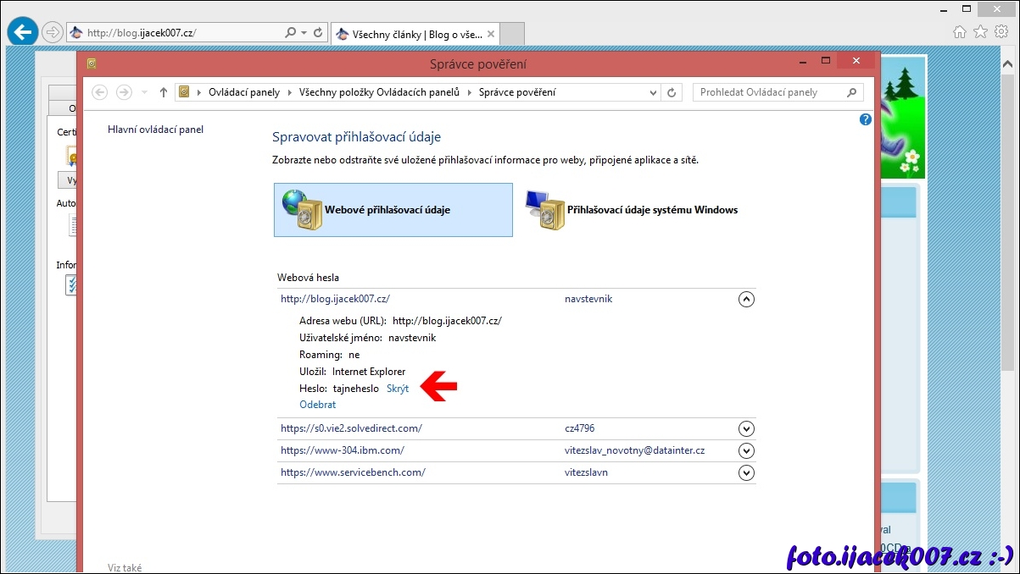Go to the browser home page icon
1020x574 pixels.
pyautogui.click(x=960, y=31)
